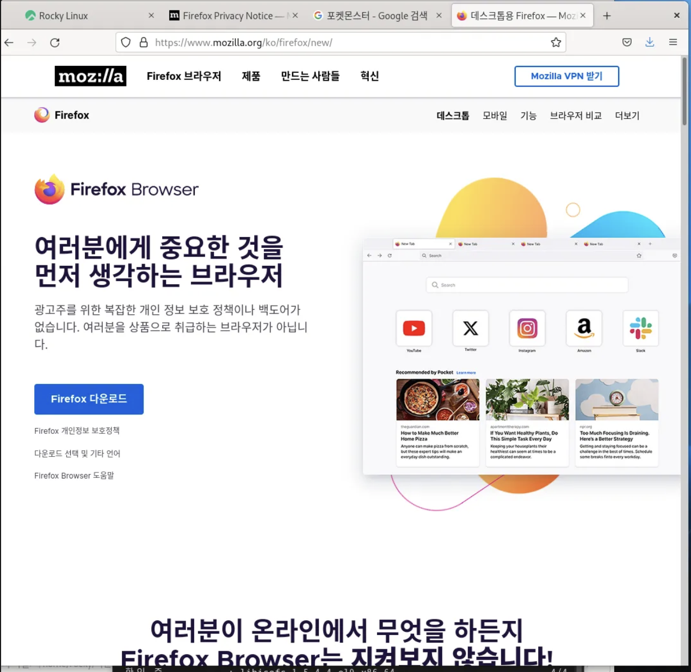Click the forward navigation arrow

click(32, 42)
